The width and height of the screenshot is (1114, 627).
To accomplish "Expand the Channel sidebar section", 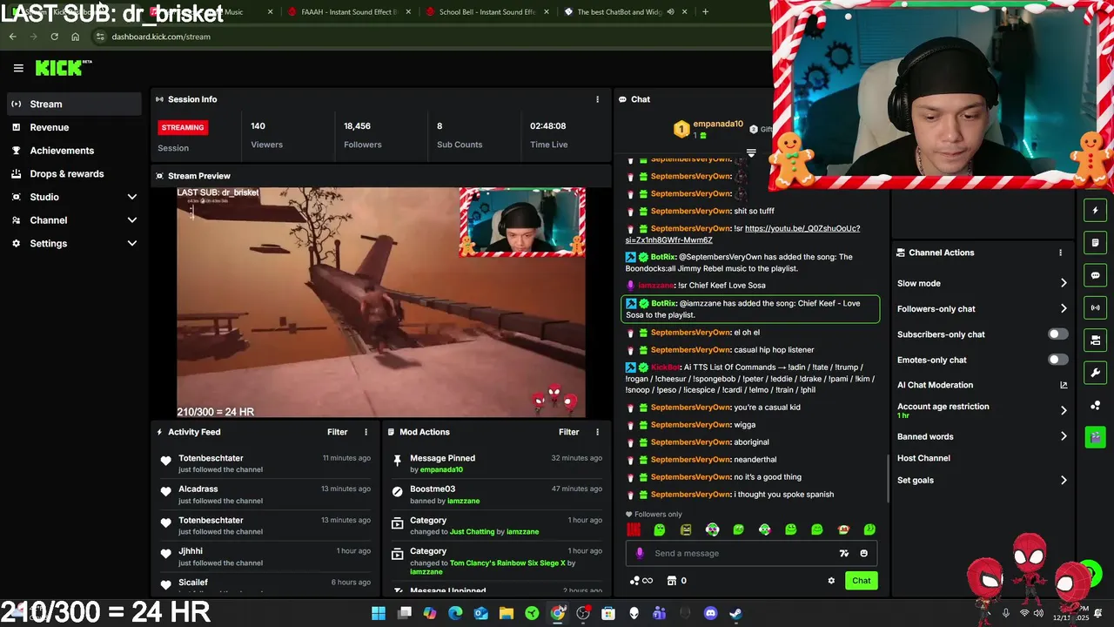I will click(x=132, y=220).
